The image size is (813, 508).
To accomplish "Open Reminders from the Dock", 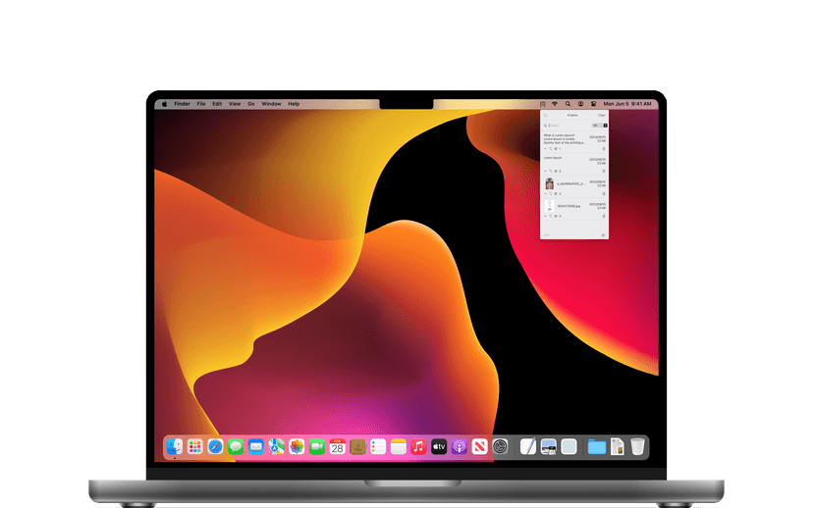I will coord(378,446).
